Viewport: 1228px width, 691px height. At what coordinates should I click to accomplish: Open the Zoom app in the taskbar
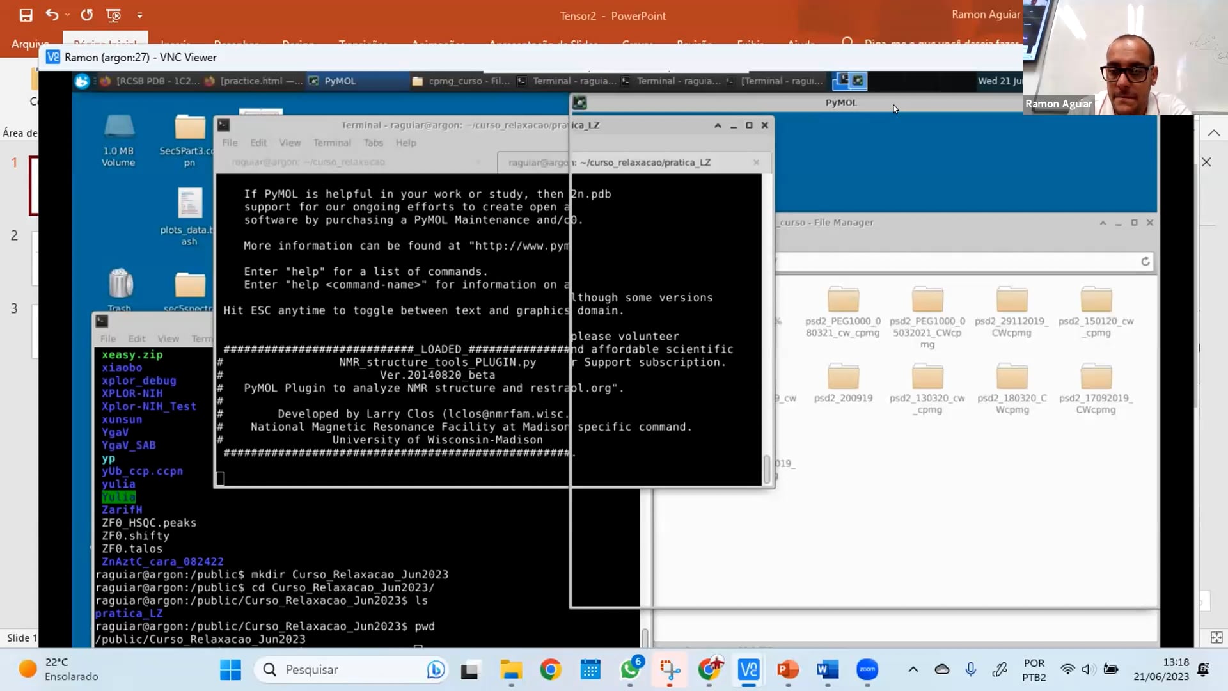pyautogui.click(x=867, y=670)
